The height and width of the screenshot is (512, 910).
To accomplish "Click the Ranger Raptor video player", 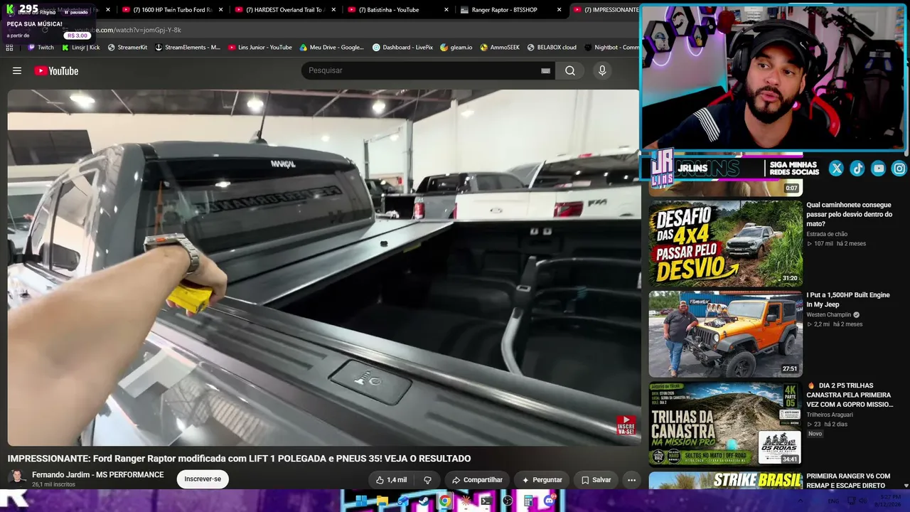I will [x=323, y=267].
